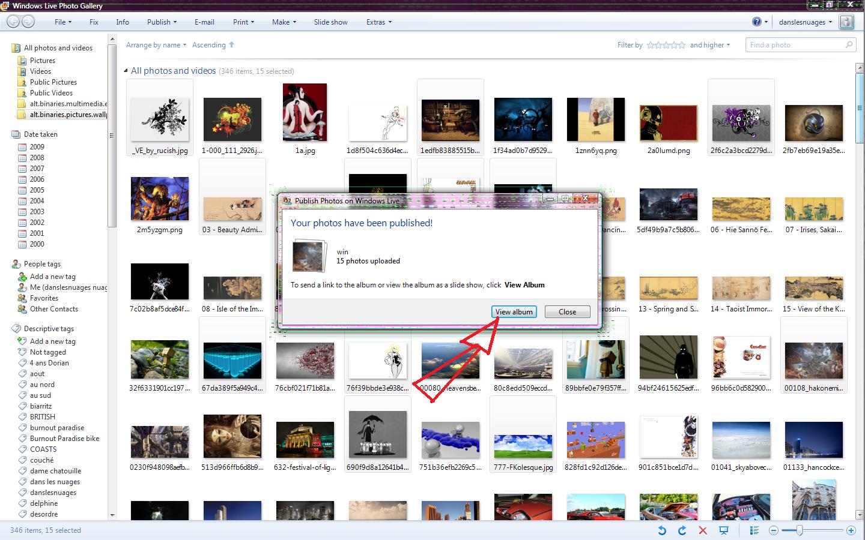Viewport: 865px width, 540px height.
Task: Select the Descriptive tags sidebar heading
Action: [x=49, y=329]
